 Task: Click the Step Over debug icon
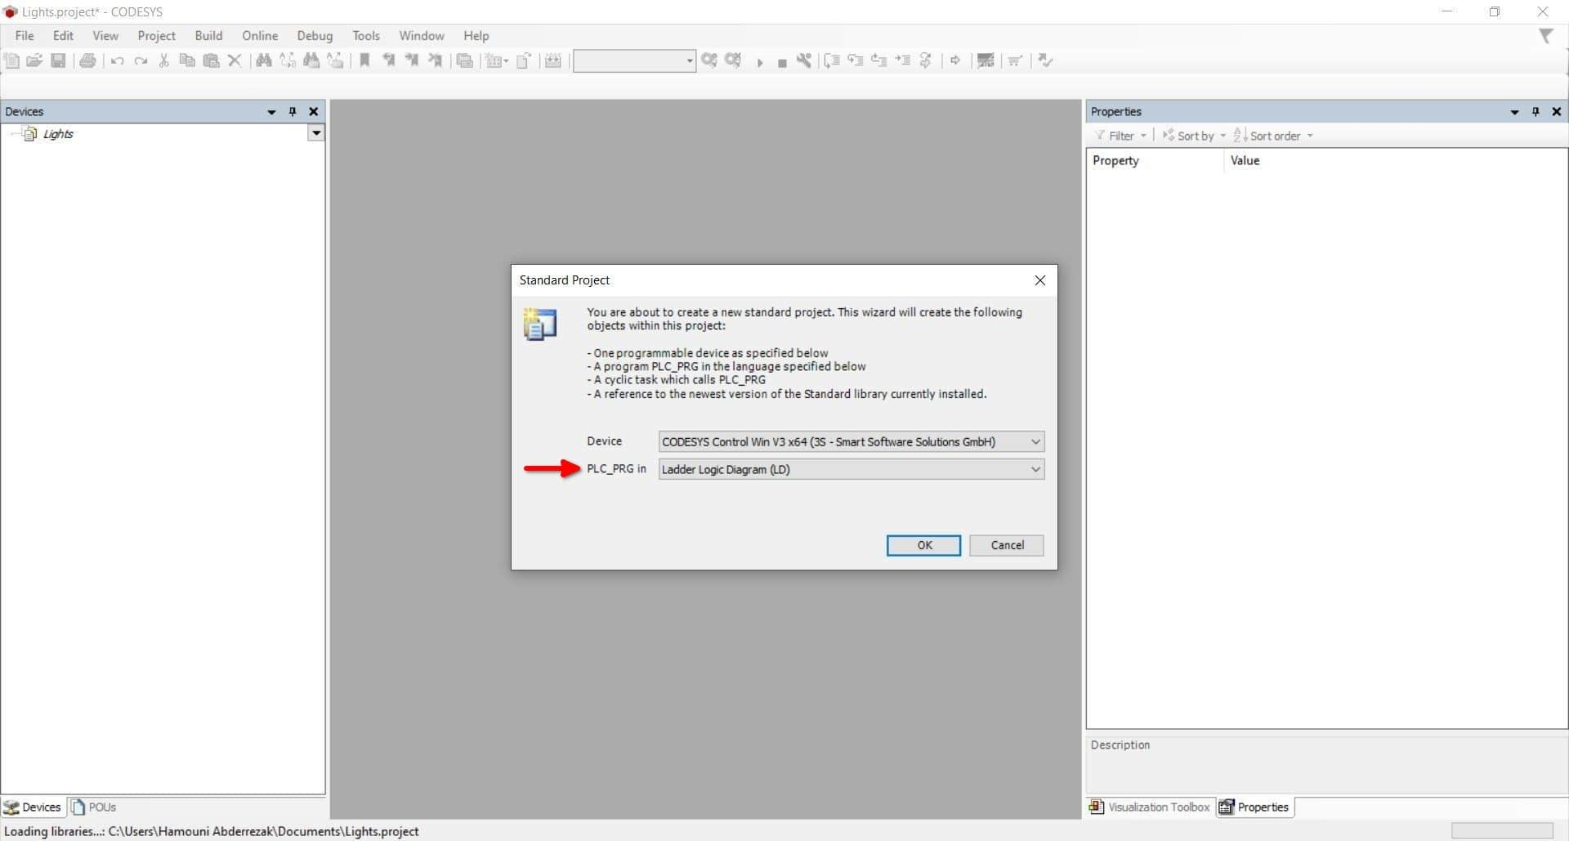(x=832, y=60)
